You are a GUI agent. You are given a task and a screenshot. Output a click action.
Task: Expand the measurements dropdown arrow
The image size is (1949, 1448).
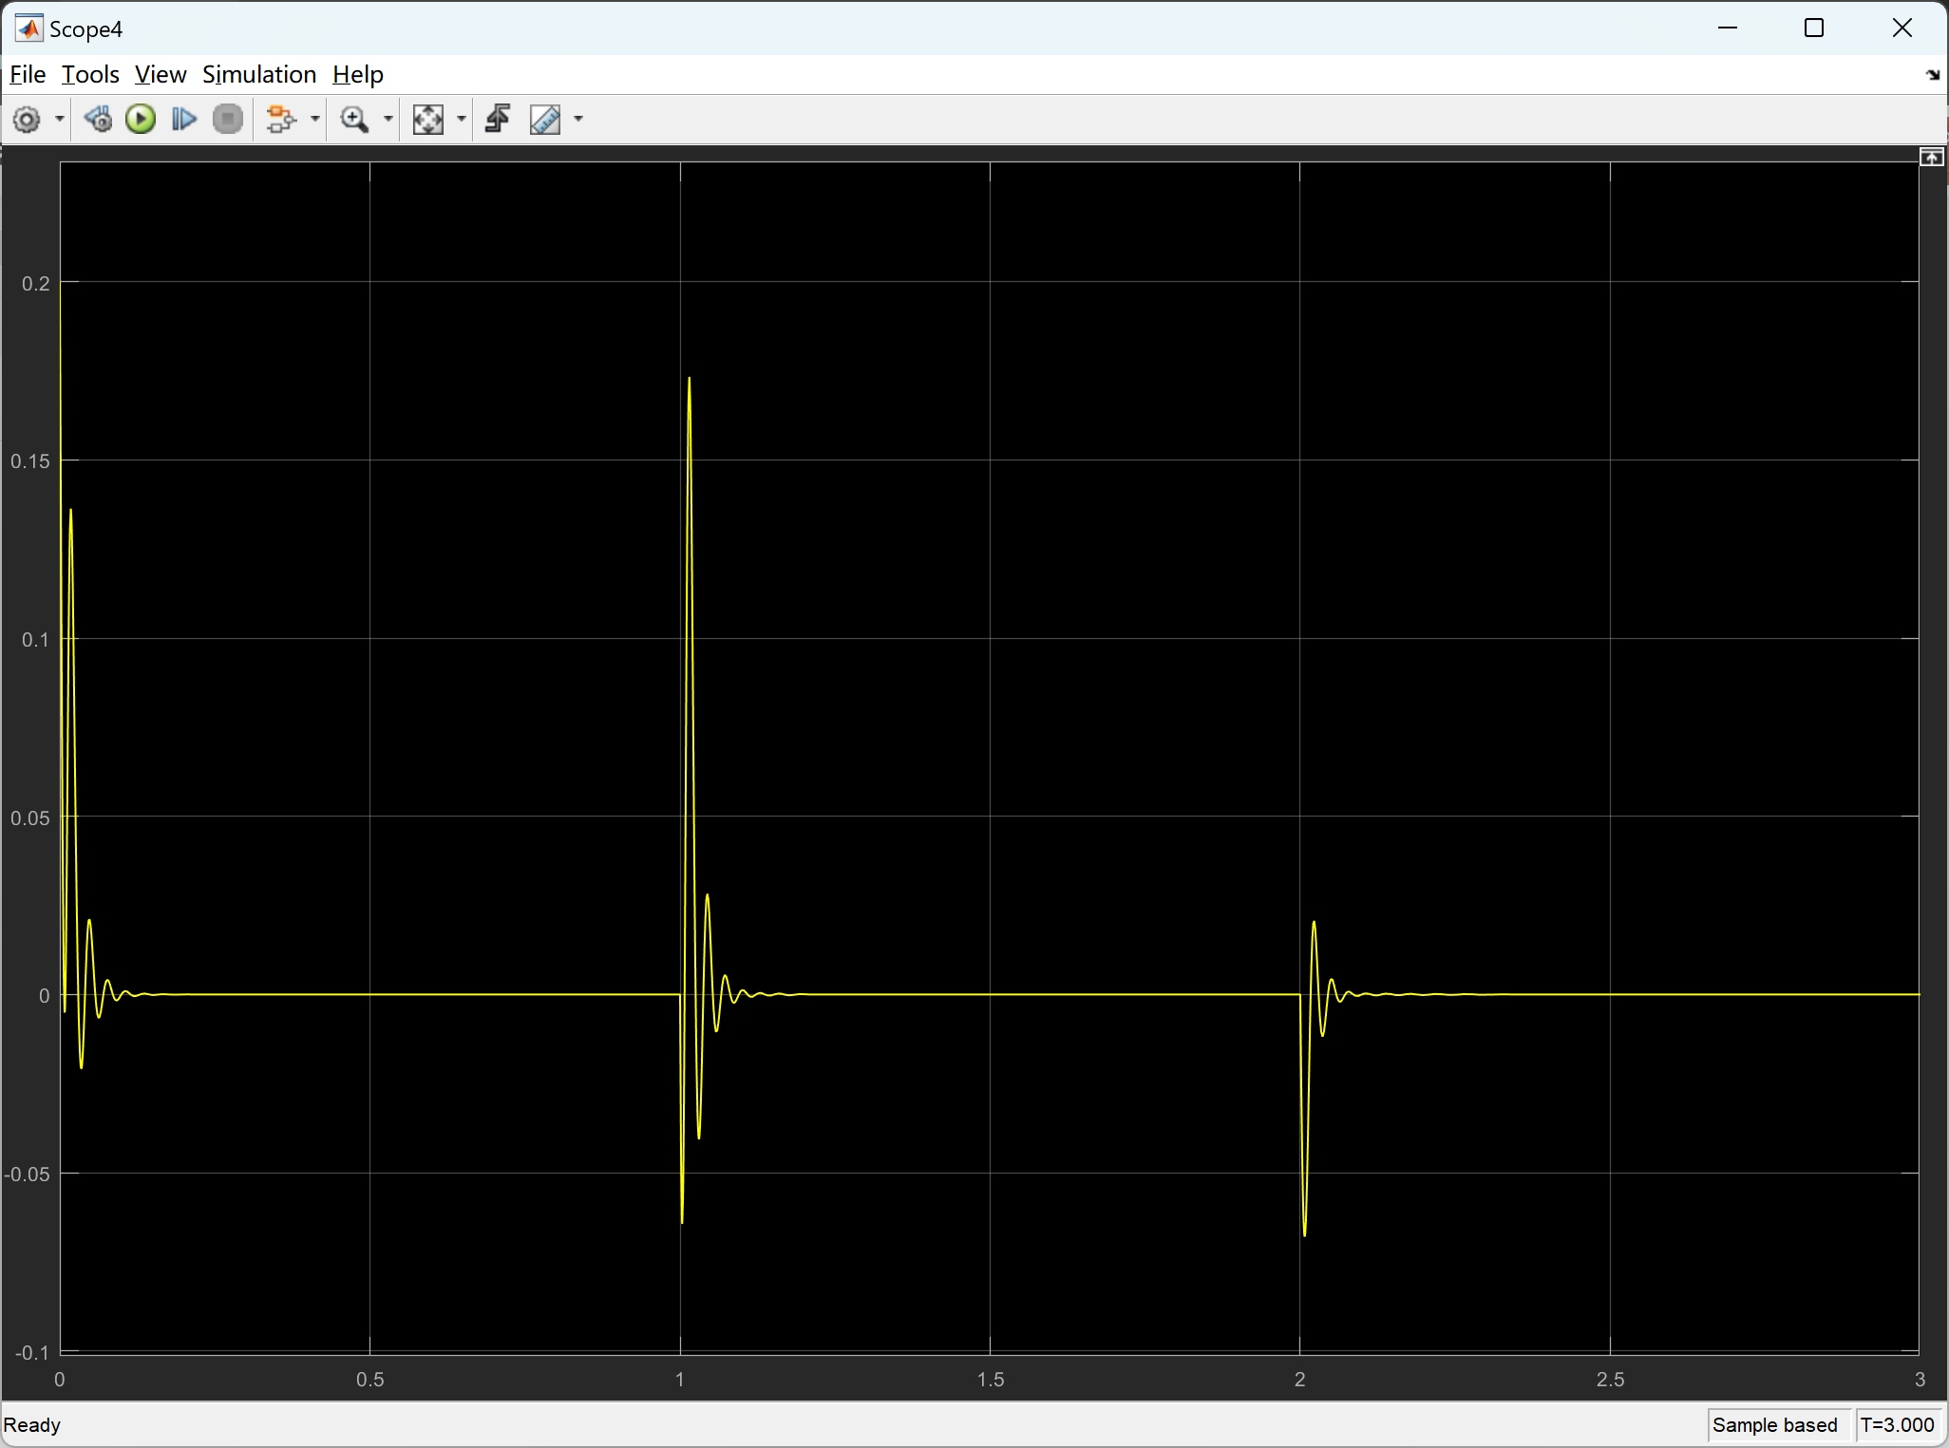click(x=578, y=120)
